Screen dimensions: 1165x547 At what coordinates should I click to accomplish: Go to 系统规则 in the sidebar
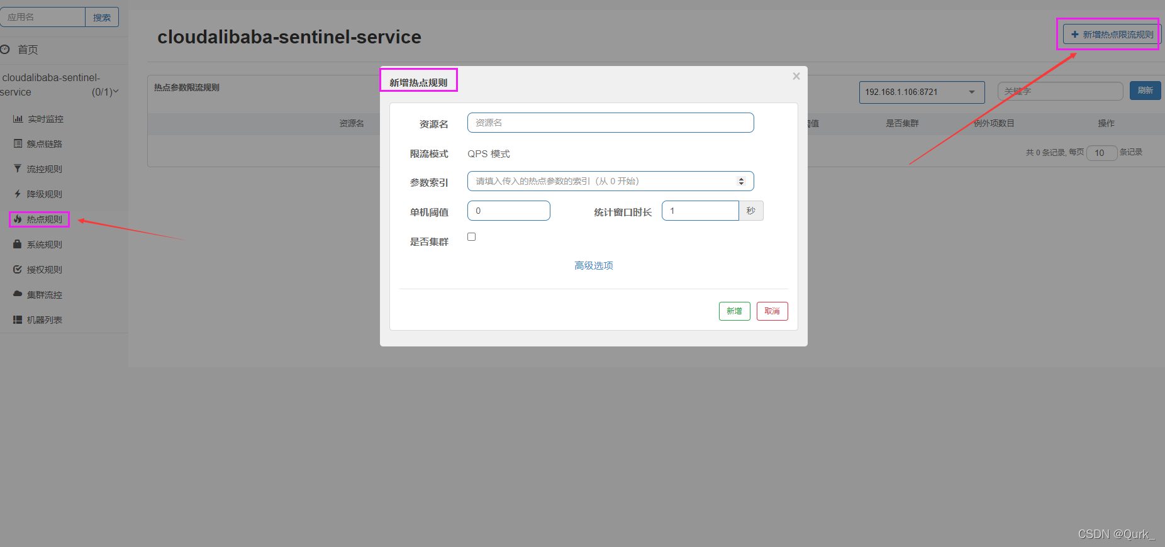pyautogui.click(x=44, y=245)
